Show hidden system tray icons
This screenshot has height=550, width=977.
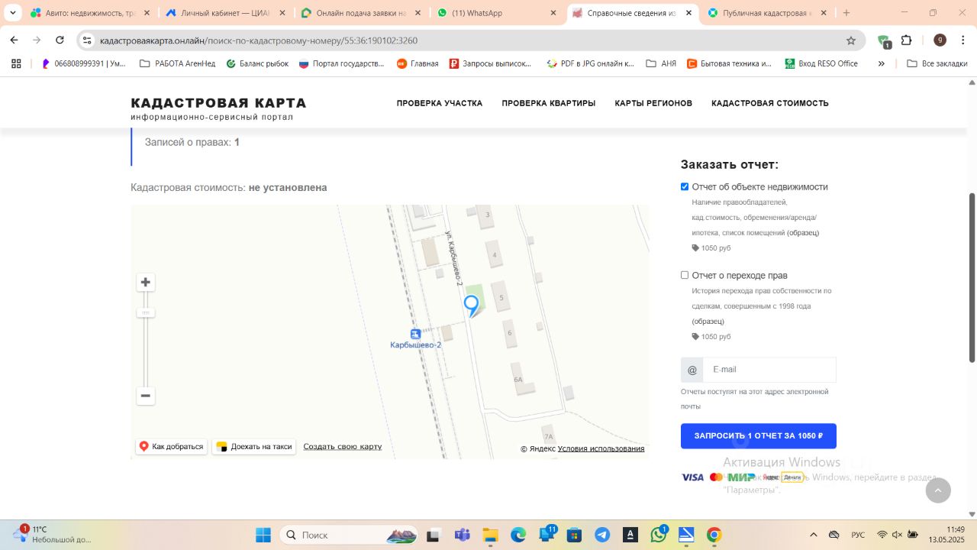814,535
